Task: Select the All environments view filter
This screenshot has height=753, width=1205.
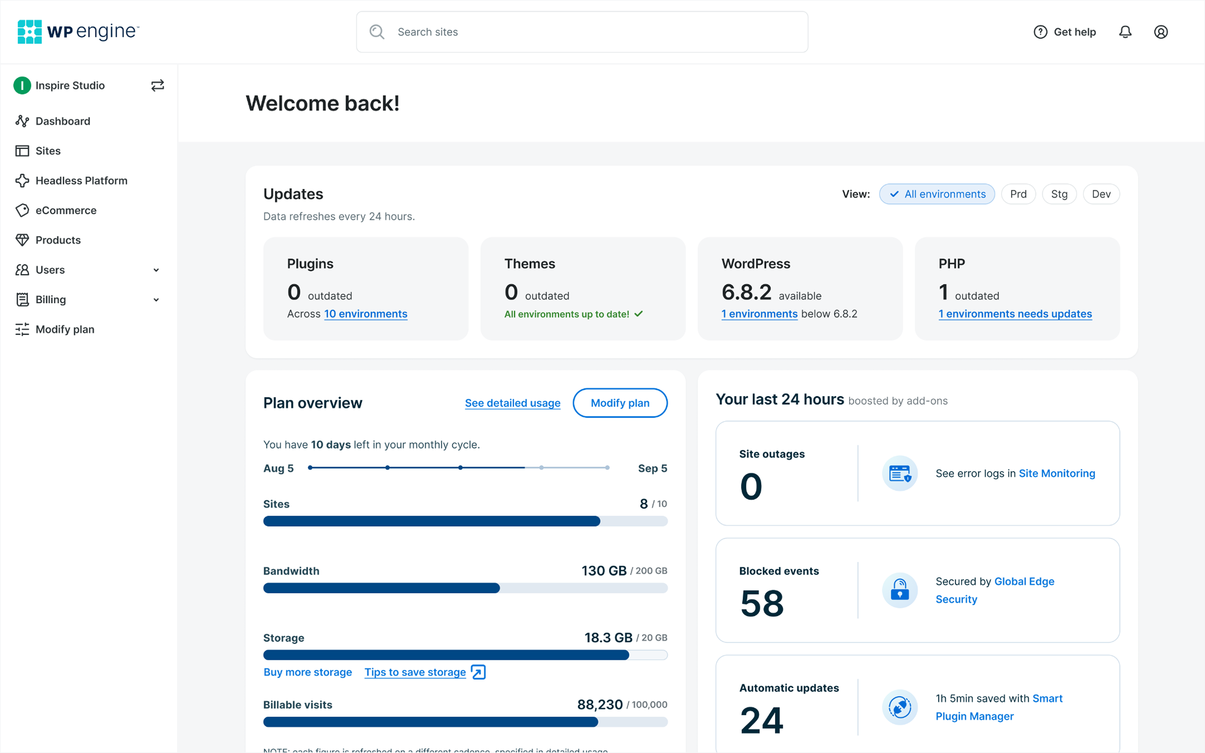Action: click(937, 194)
